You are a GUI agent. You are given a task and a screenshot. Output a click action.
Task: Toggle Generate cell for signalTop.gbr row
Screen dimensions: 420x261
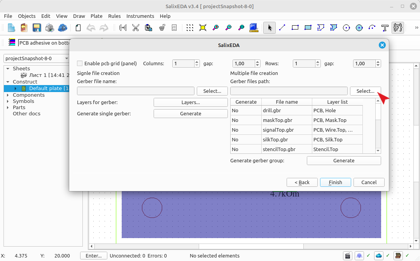pyautogui.click(x=246, y=130)
